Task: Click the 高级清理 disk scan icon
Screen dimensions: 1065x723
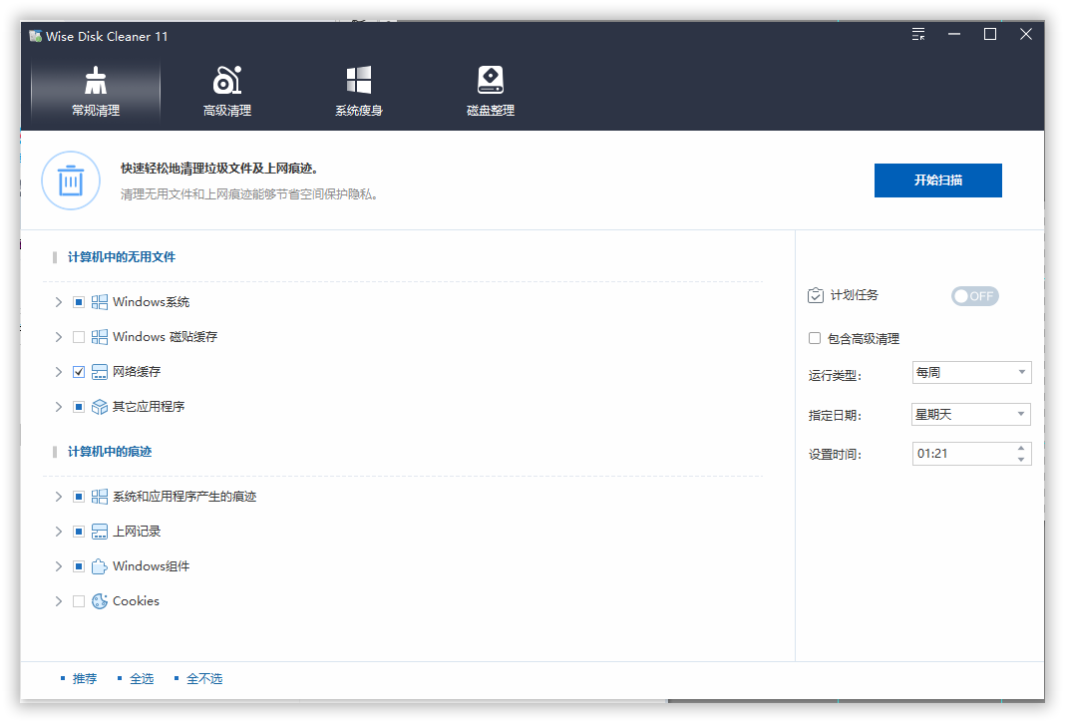Action: (226, 80)
